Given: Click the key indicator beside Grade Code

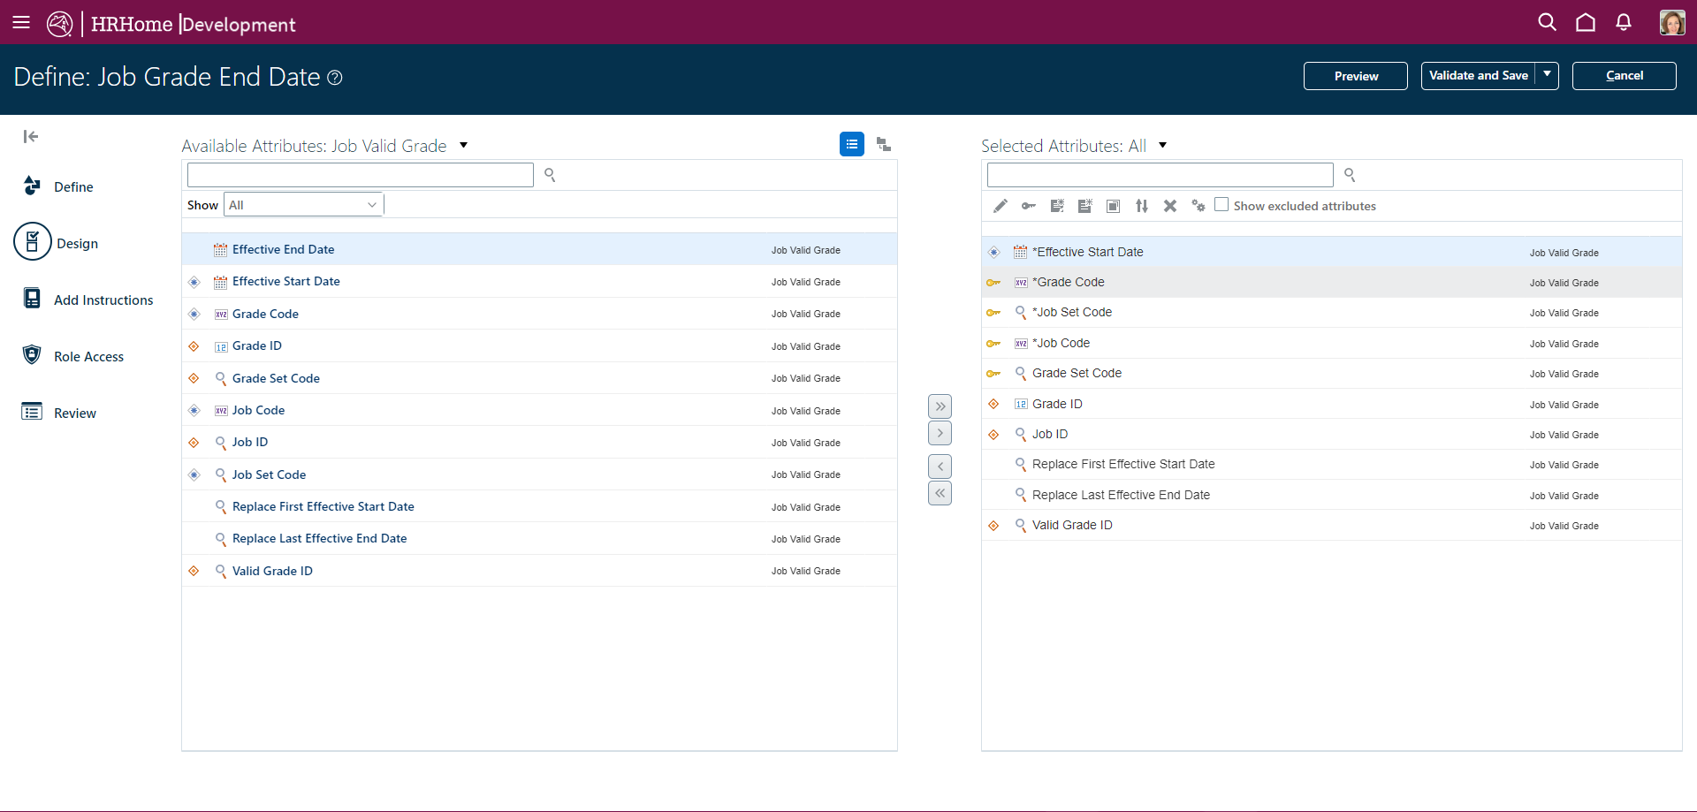Looking at the screenshot, I should point(994,283).
